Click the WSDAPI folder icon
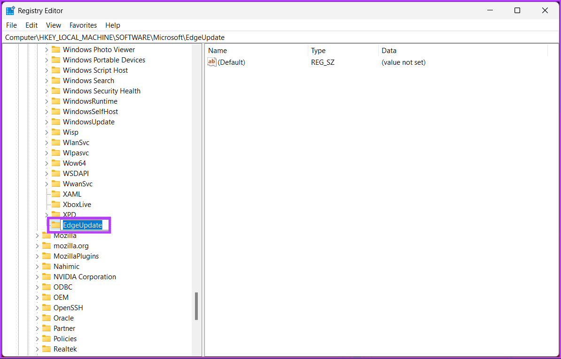The image size is (561, 359). tap(56, 174)
